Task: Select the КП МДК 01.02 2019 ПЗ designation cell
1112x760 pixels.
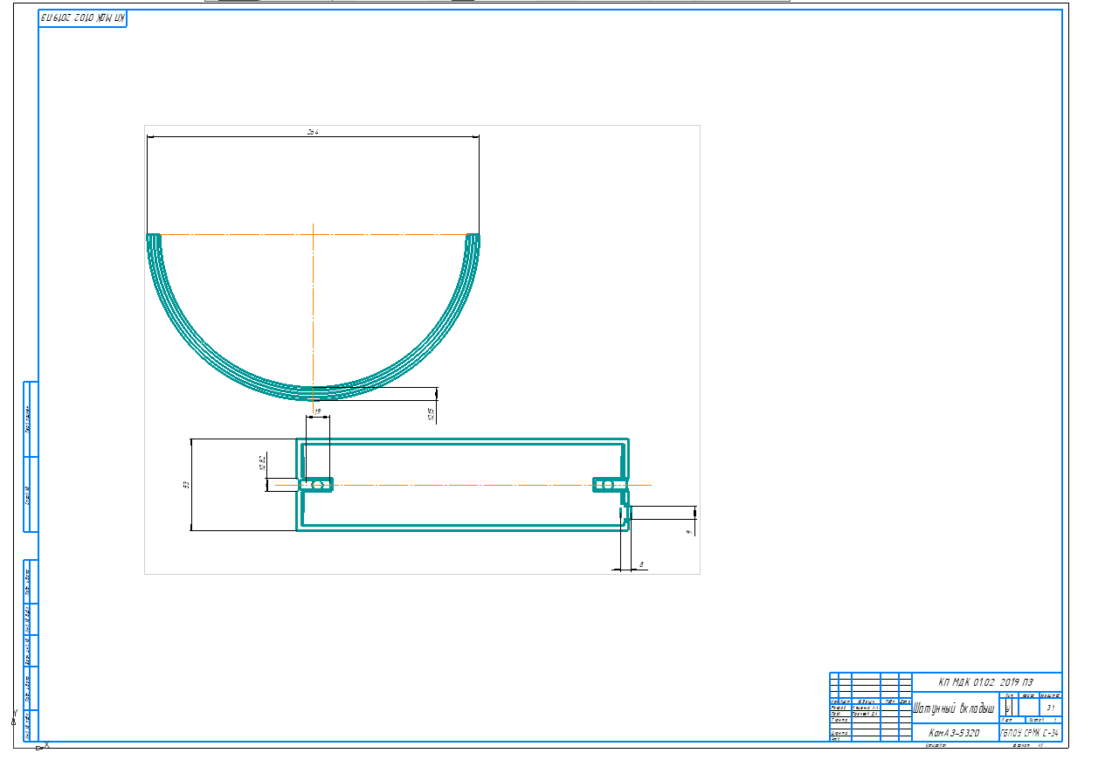Action: (x=985, y=681)
